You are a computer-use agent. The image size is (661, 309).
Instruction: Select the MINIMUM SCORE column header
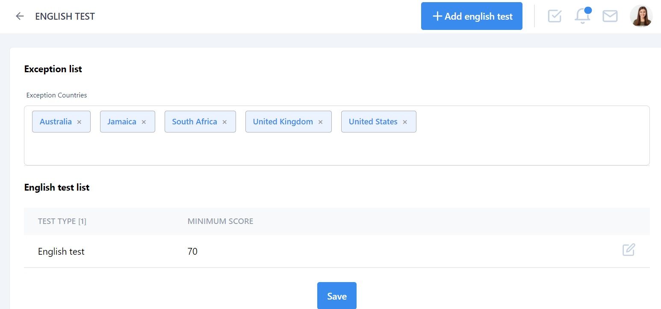(220, 221)
